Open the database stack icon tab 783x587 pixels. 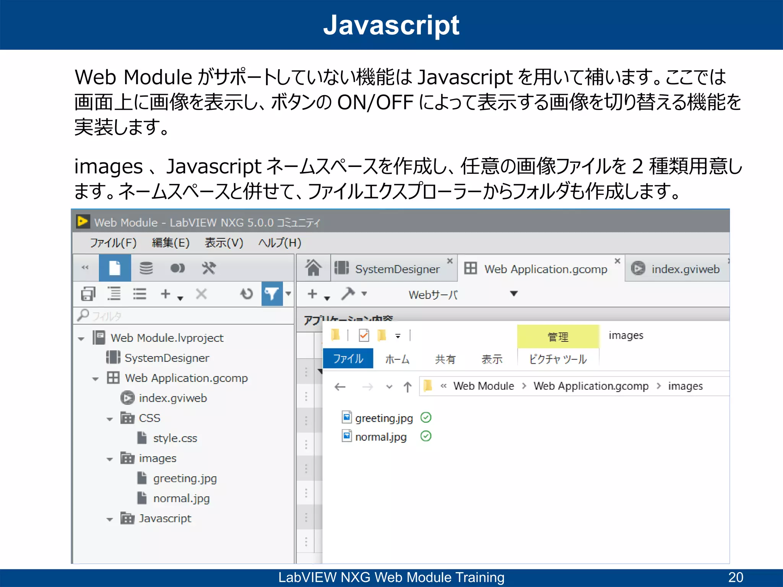pyautogui.click(x=146, y=268)
